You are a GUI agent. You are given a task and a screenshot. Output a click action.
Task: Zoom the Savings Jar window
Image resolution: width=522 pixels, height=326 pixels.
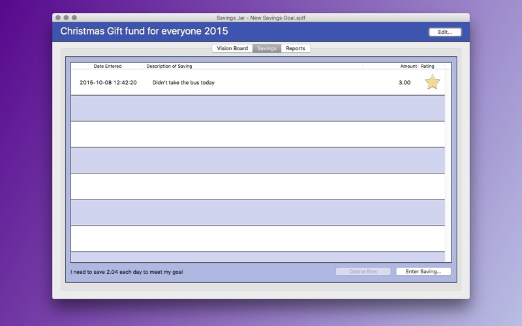point(74,18)
